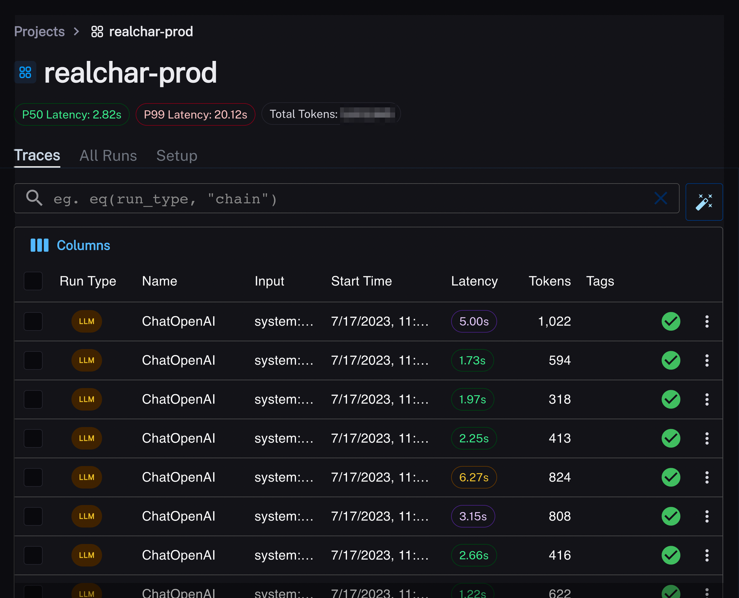This screenshot has height=598, width=739.
Task: Click green checkmark on 824 tokens row
Action: (x=671, y=477)
